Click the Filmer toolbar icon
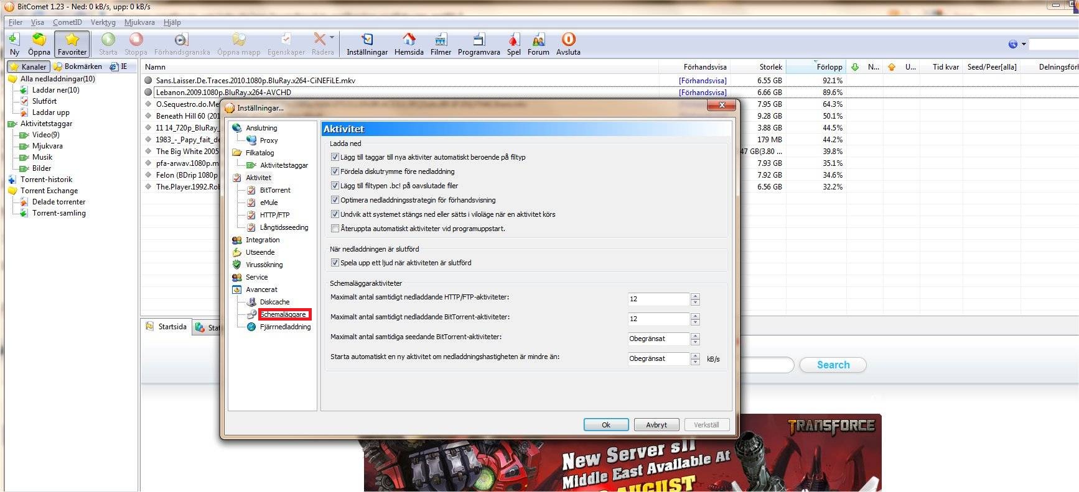 pyautogui.click(x=441, y=40)
